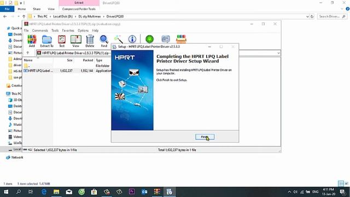Open WinRAR Commands menu
Image resolution: width=350 pixels, height=197 pixels.
click(40, 31)
